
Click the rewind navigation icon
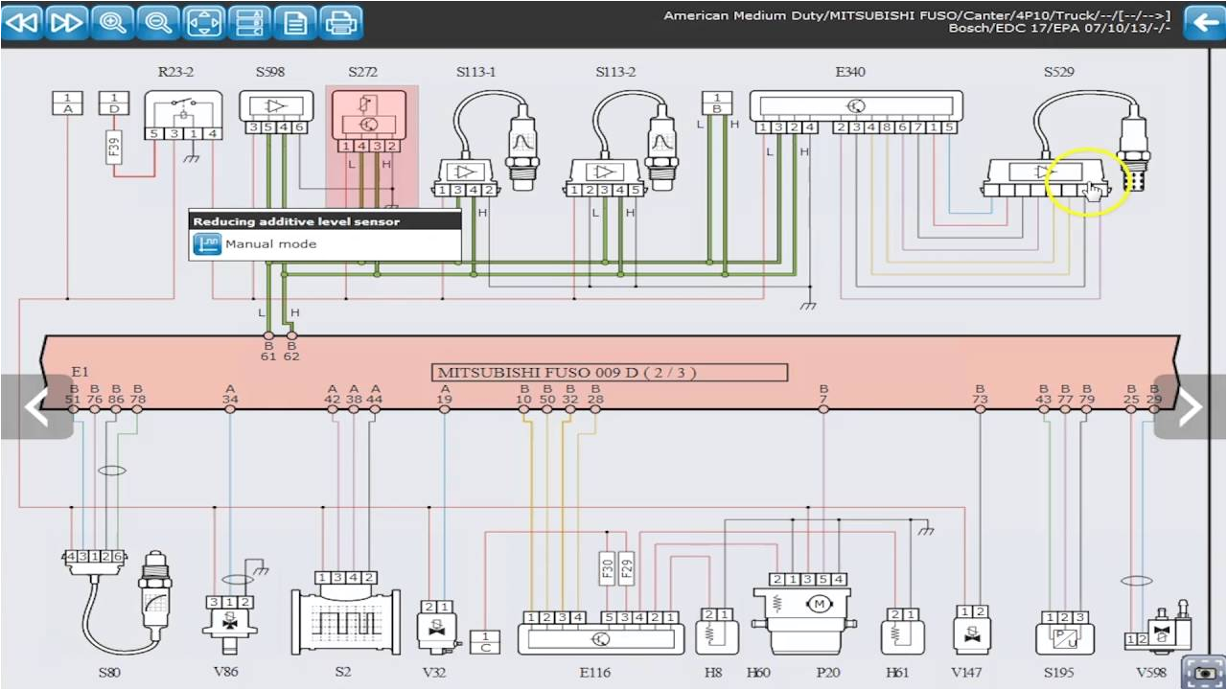point(23,22)
